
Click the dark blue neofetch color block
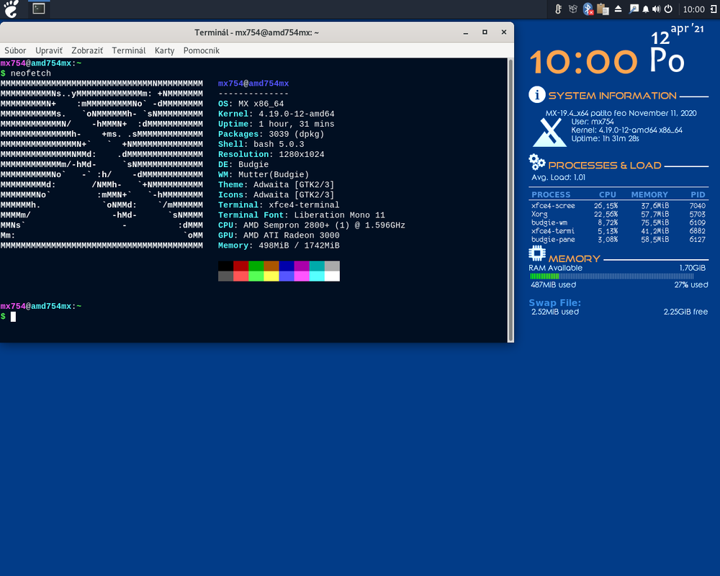[x=287, y=266]
